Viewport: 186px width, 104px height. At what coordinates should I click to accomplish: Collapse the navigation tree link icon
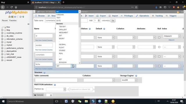[28, 24]
